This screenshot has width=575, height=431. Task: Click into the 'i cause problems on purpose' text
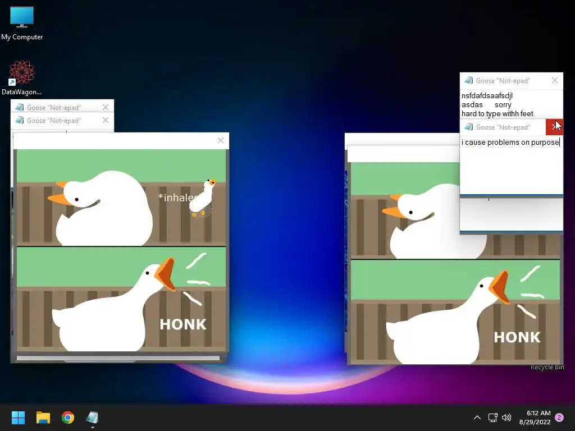[x=510, y=142]
